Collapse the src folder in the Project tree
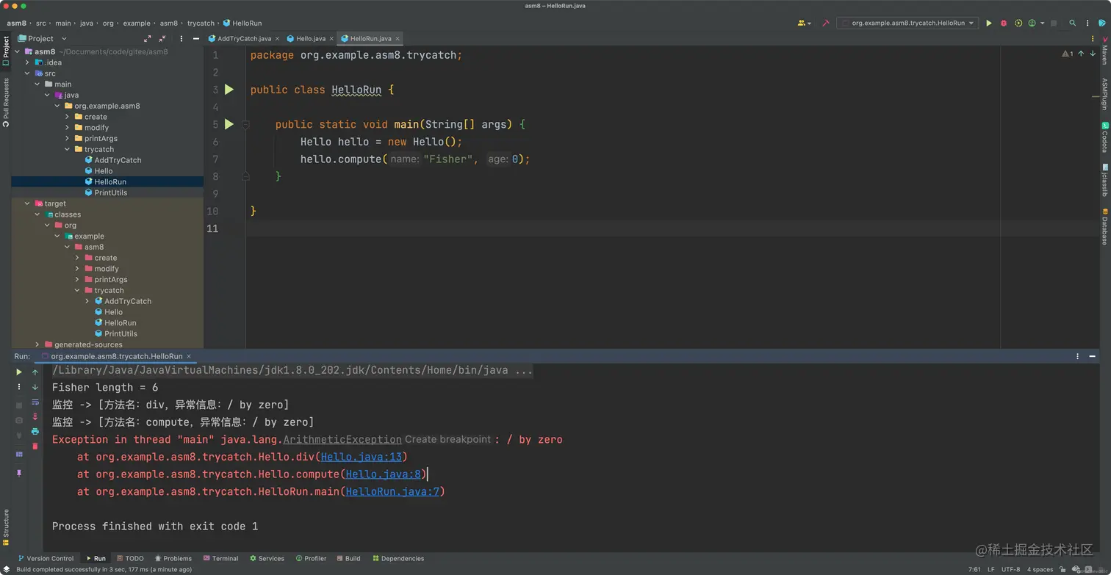Image resolution: width=1111 pixels, height=575 pixels. [27, 73]
